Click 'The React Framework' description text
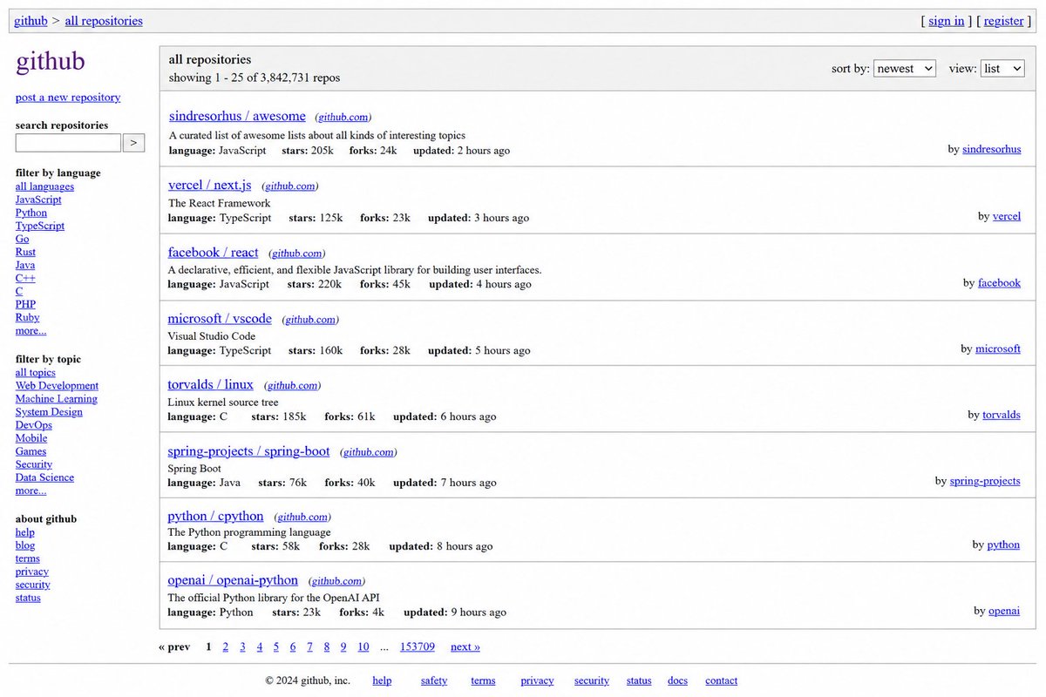The height and width of the screenshot is (697, 1046). point(220,203)
